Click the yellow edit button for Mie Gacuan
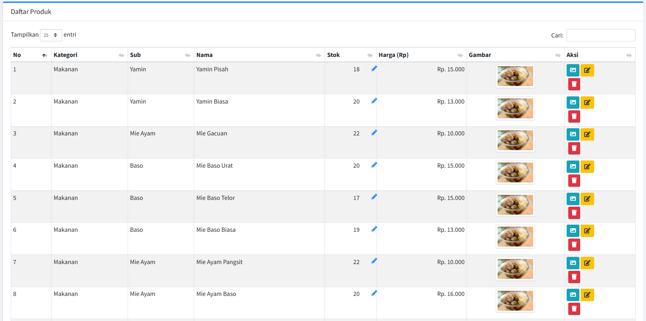 [x=587, y=134]
